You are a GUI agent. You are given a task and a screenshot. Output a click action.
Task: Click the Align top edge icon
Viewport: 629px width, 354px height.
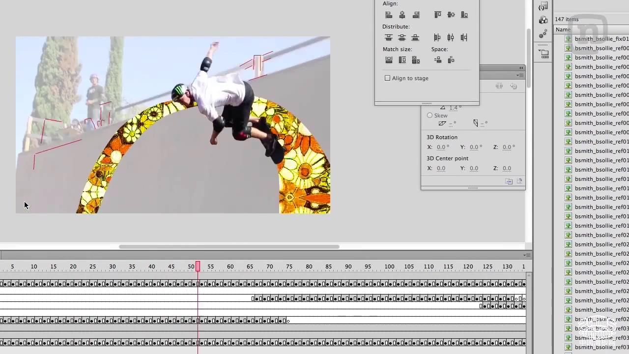click(437, 15)
